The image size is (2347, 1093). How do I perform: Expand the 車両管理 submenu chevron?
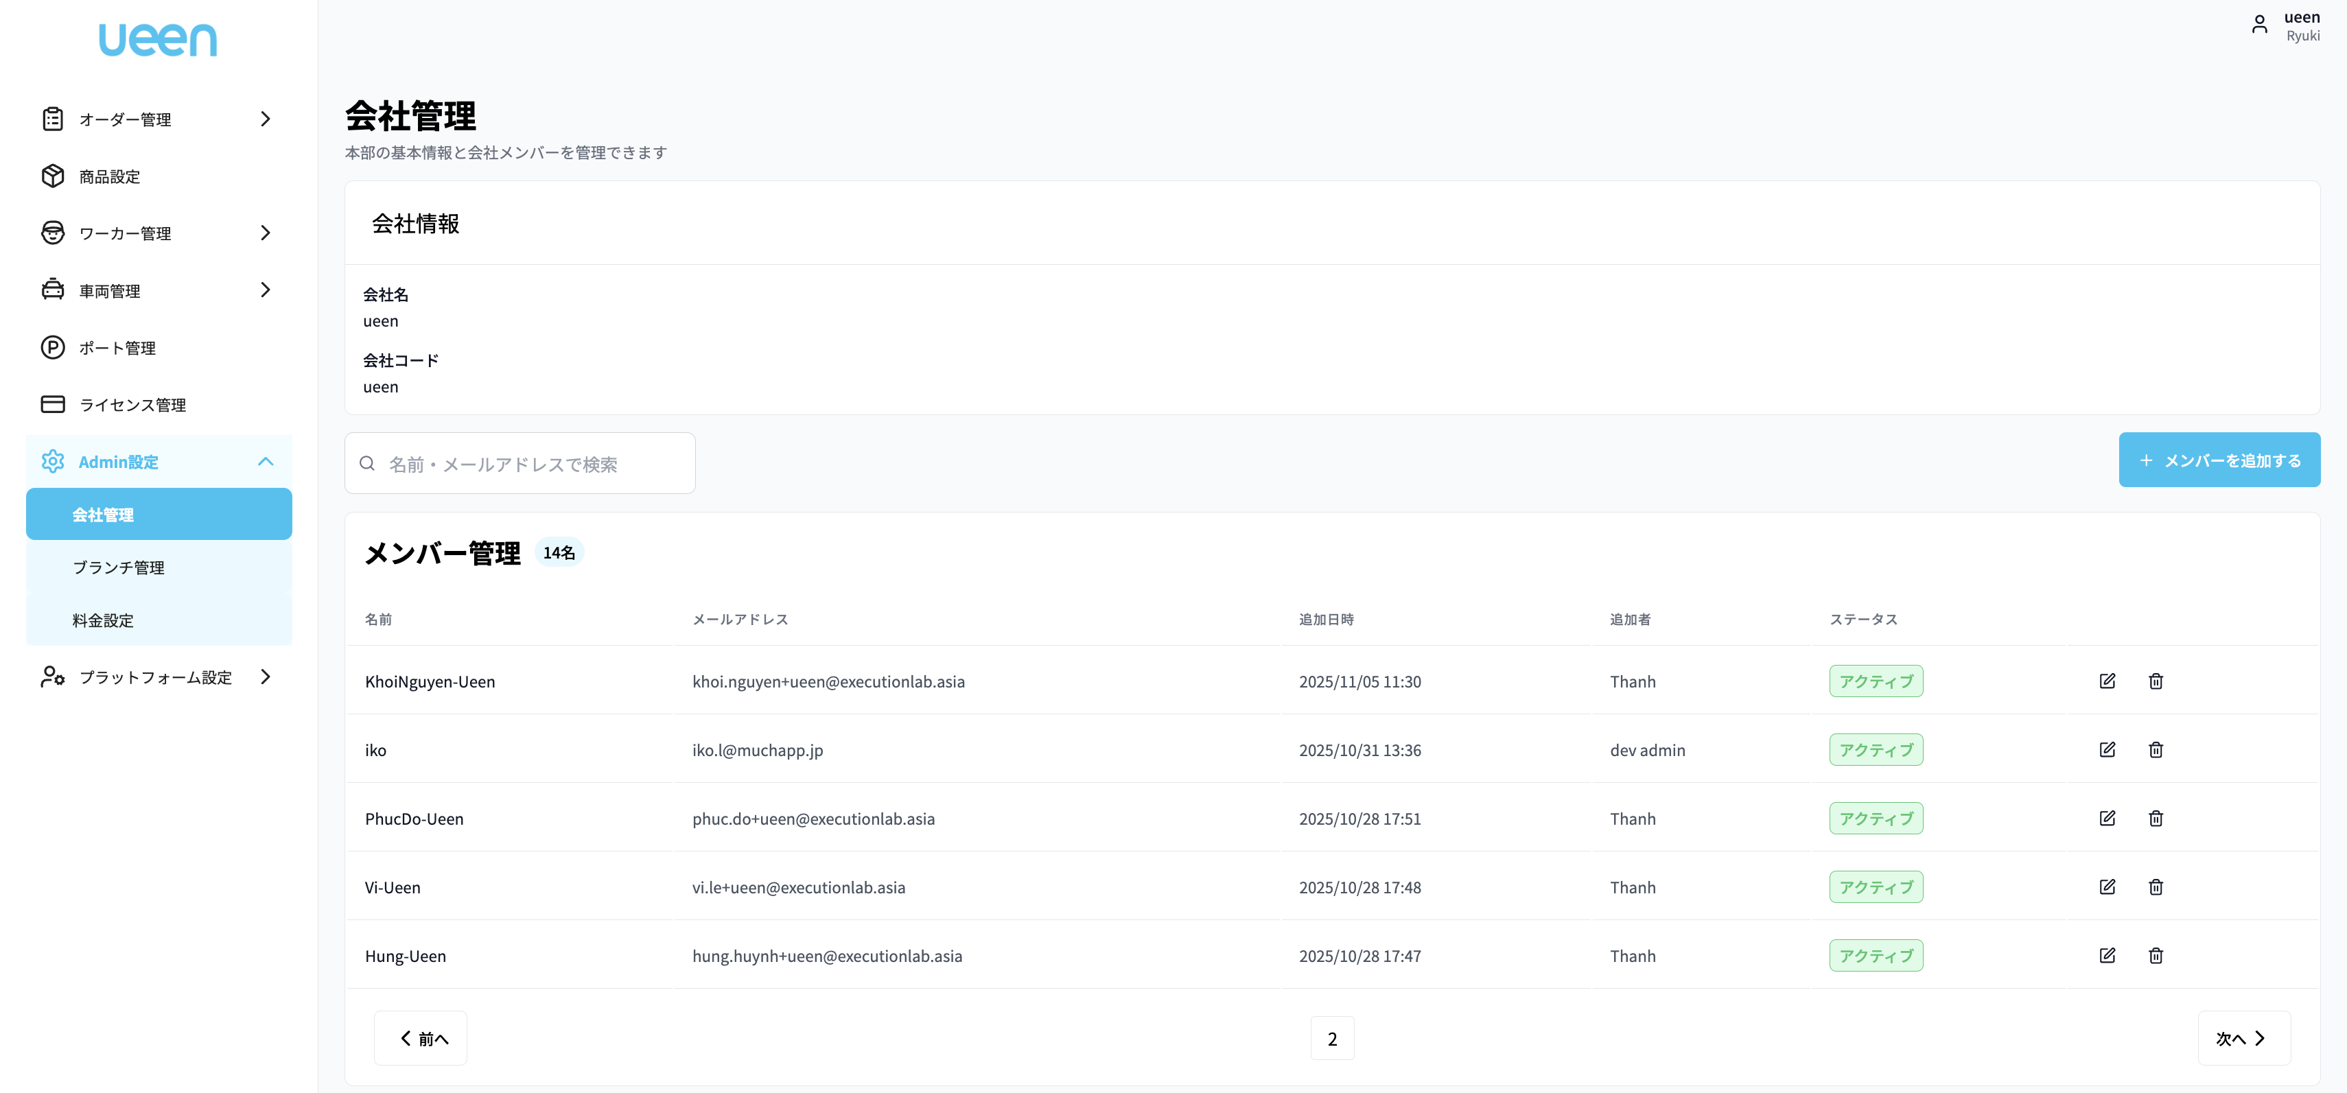265,290
